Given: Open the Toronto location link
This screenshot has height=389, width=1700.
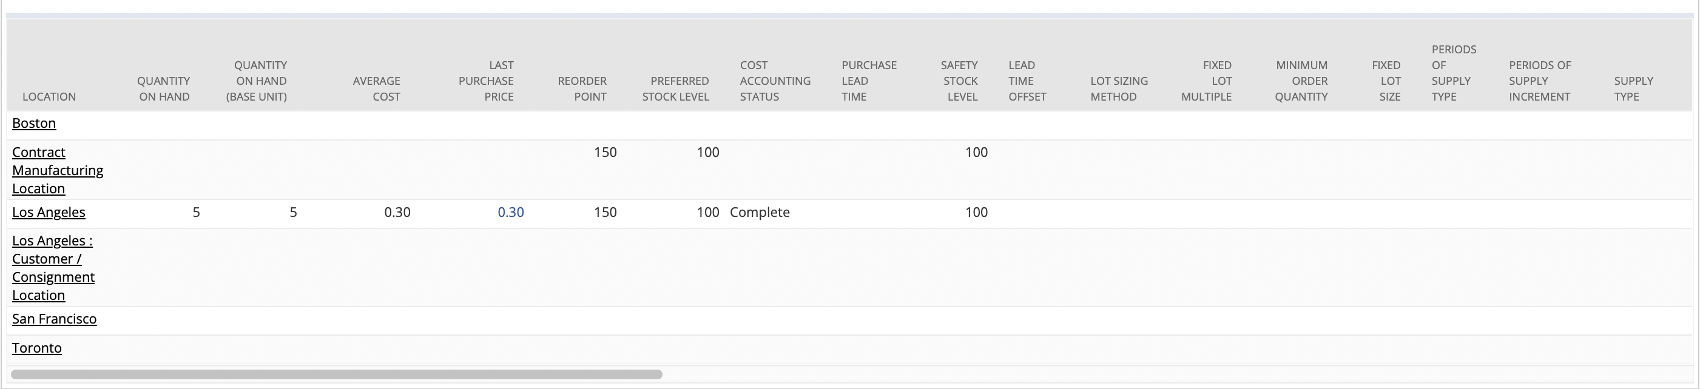Looking at the screenshot, I should click(x=37, y=348).
